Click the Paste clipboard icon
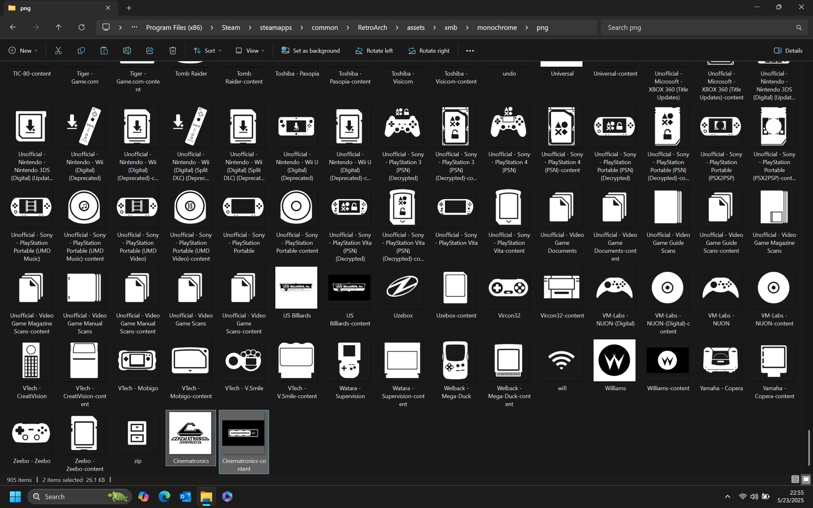 104,51
